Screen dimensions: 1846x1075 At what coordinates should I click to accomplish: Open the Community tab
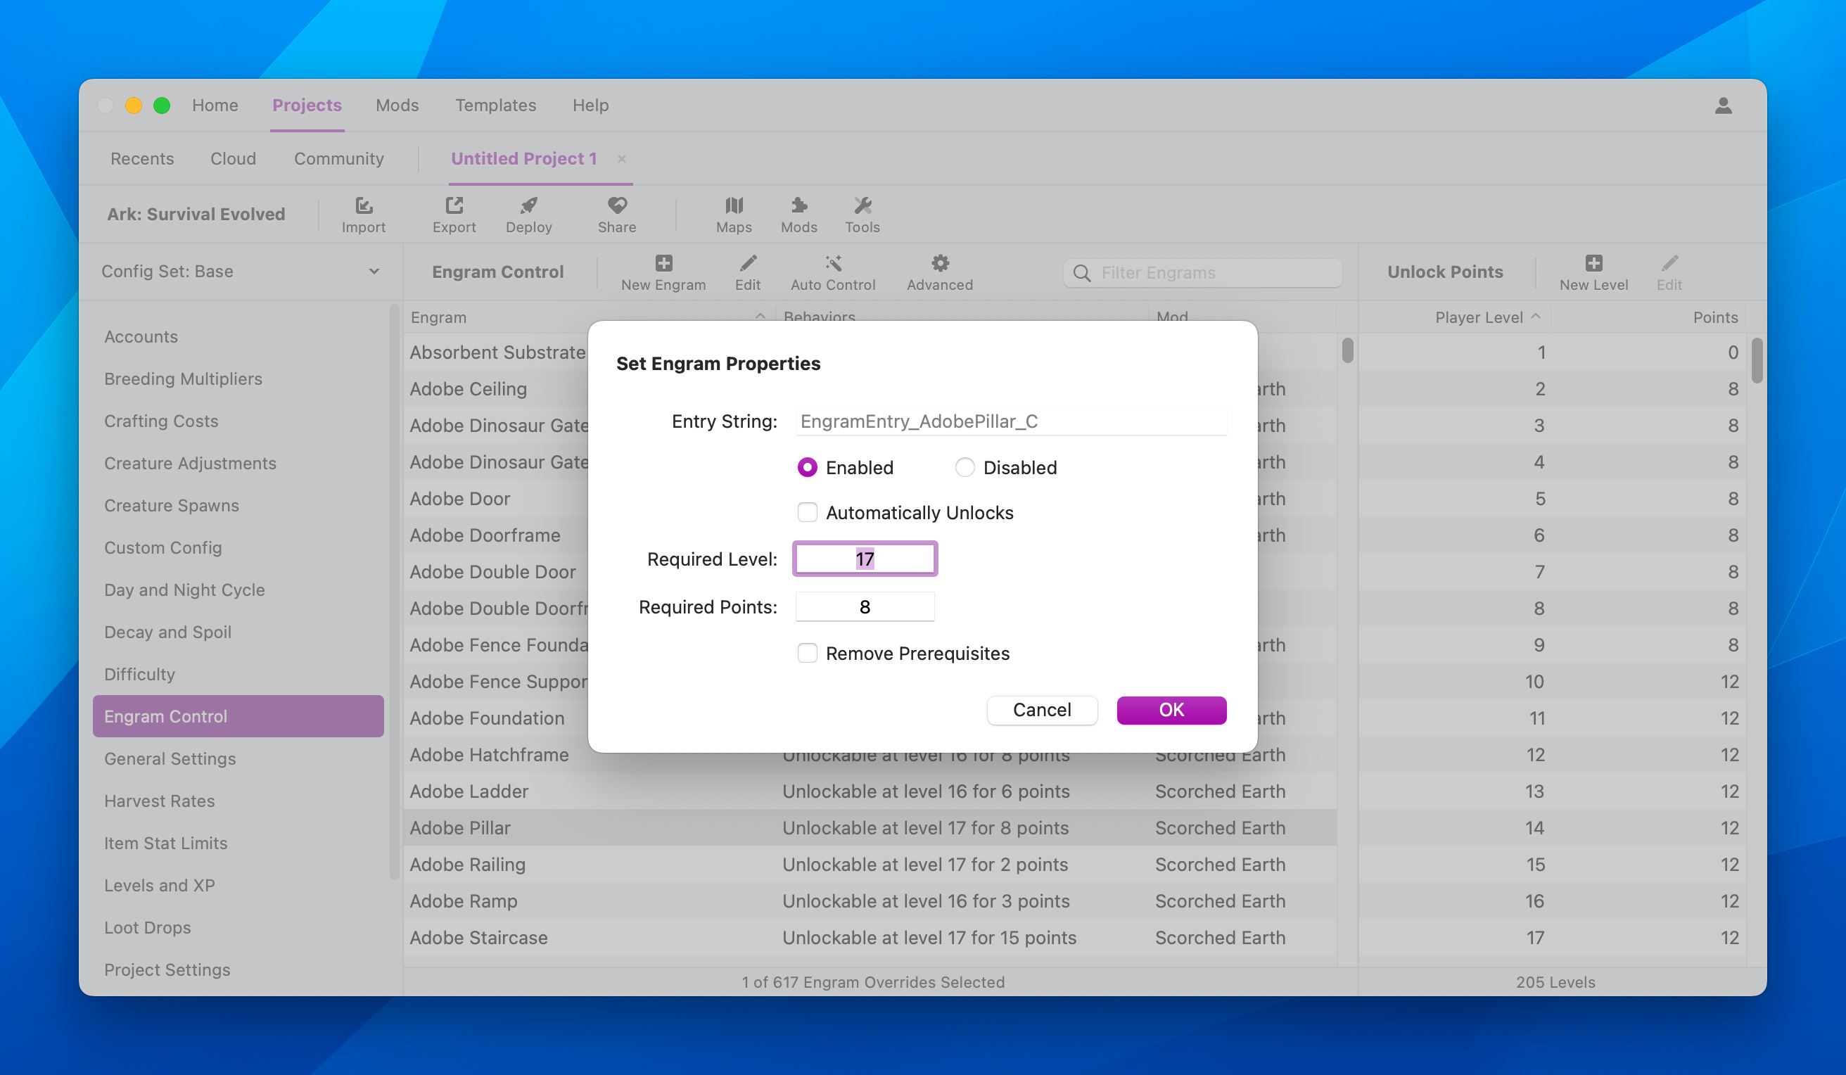(x=338, y=159)
